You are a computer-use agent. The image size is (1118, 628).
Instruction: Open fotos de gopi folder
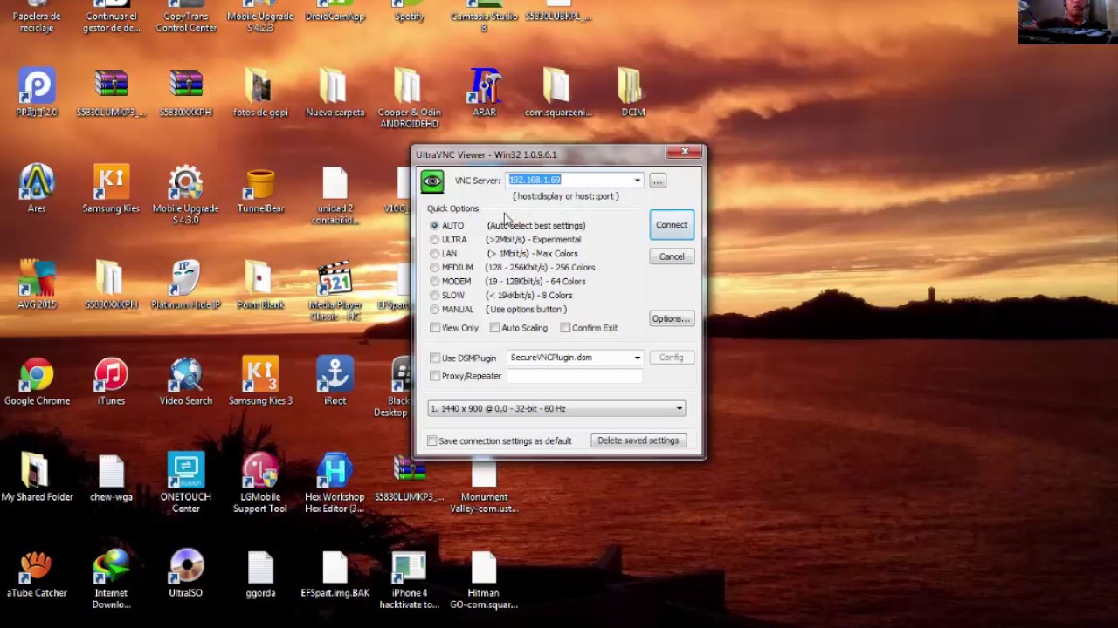[260, 92]
